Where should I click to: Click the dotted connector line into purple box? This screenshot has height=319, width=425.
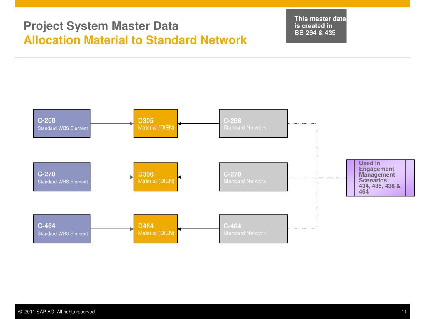click(x=331, y=177)
